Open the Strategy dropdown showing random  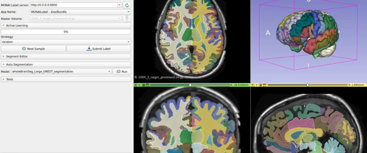tap(66, 42)
